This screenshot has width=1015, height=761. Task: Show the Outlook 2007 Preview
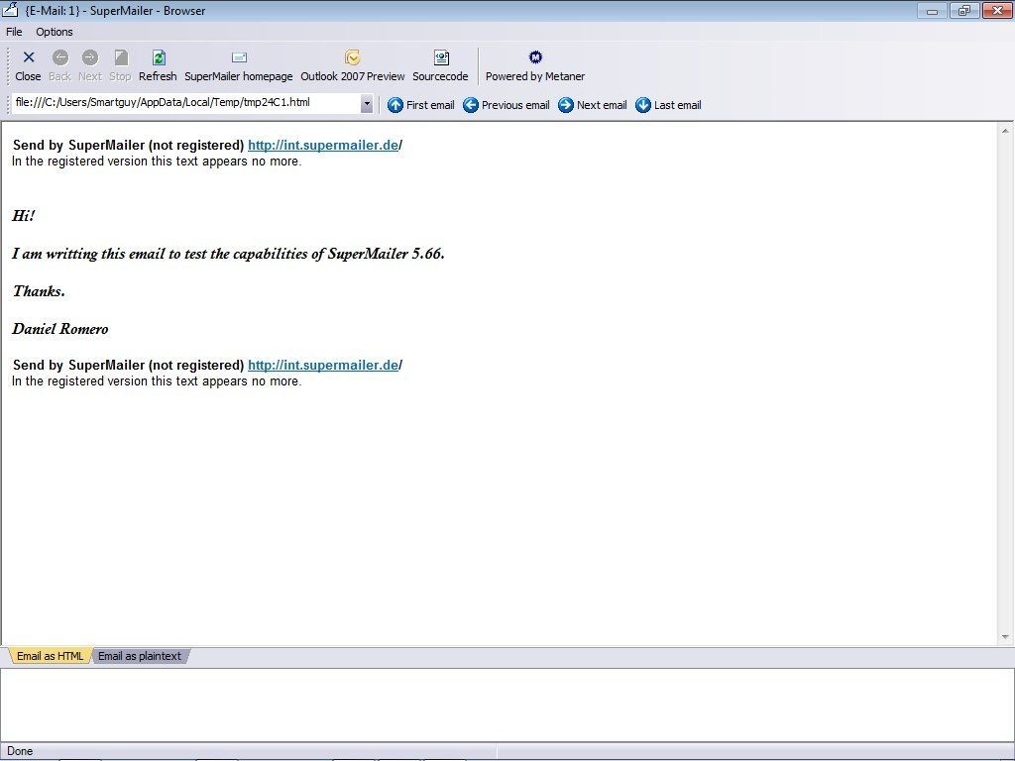[352, 66]
